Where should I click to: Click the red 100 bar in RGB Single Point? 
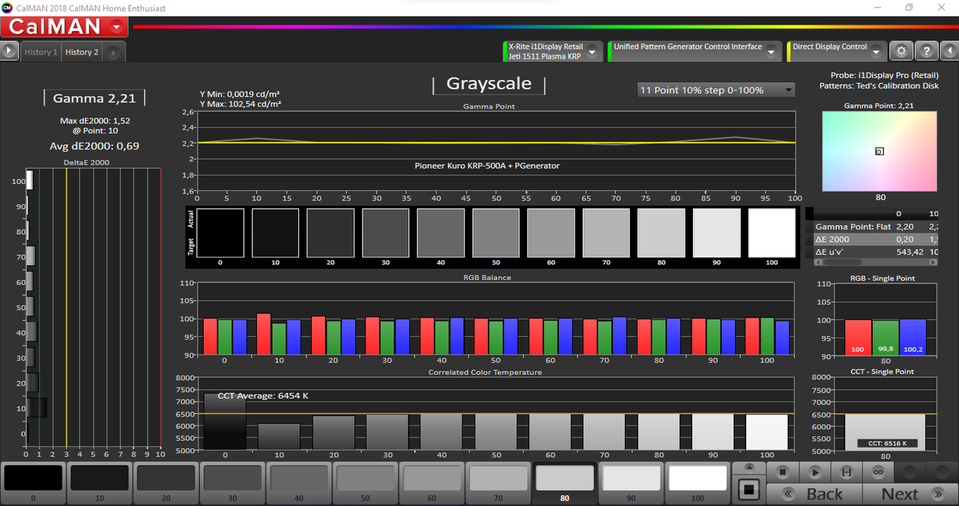[858, 337]
